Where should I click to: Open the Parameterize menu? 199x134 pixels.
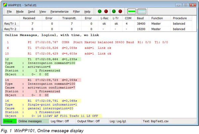tap(59, 12)
